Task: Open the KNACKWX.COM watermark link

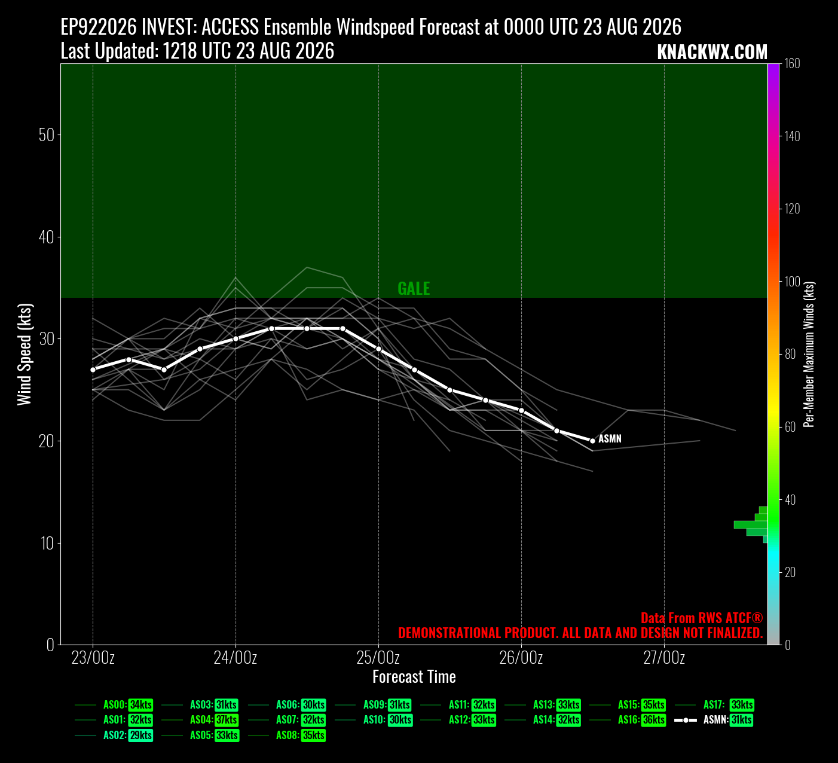Action: click(712, 52)
